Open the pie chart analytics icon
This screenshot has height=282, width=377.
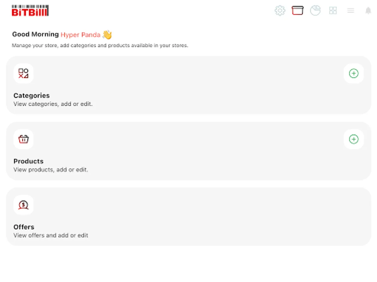(315, 10)
